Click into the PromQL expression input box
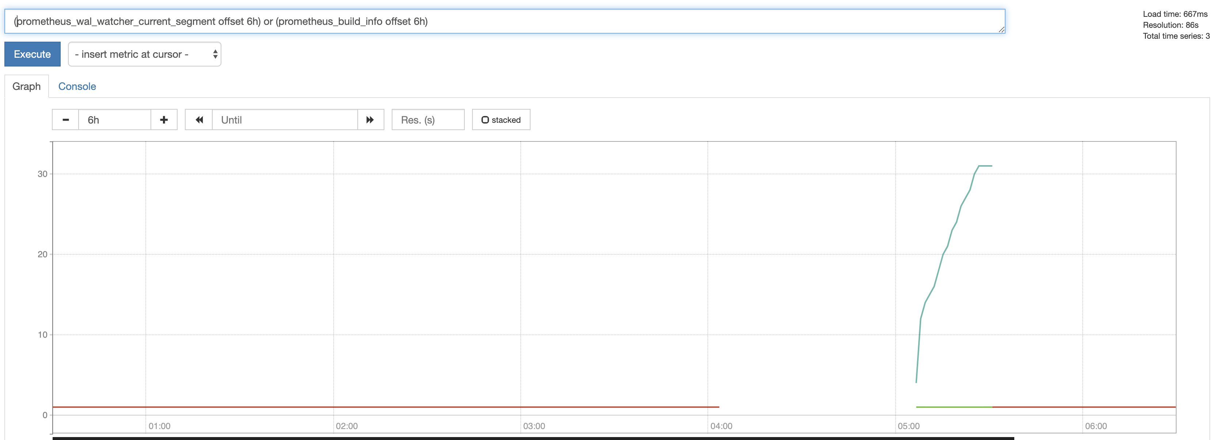1216x440 pixels. [504, 21]
